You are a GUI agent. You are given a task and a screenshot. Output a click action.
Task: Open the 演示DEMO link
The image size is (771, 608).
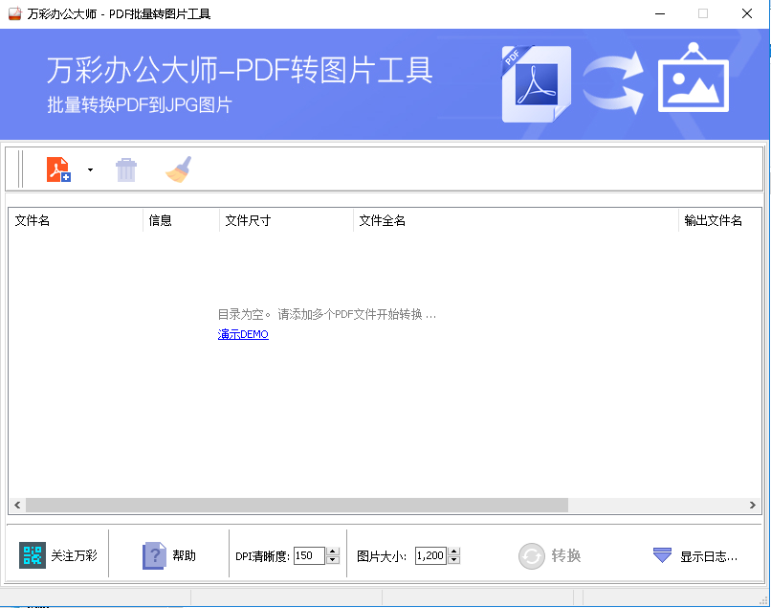click(242, 334)
